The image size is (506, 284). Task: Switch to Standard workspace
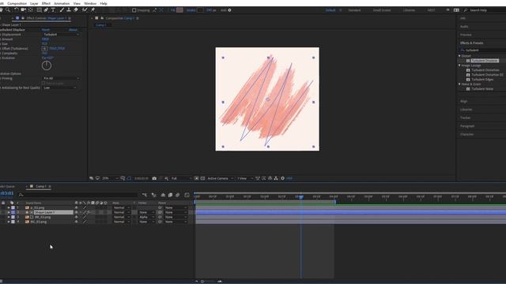(x=354, y=10)
